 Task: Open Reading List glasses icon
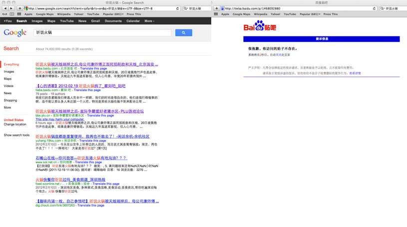coord(5,14)
